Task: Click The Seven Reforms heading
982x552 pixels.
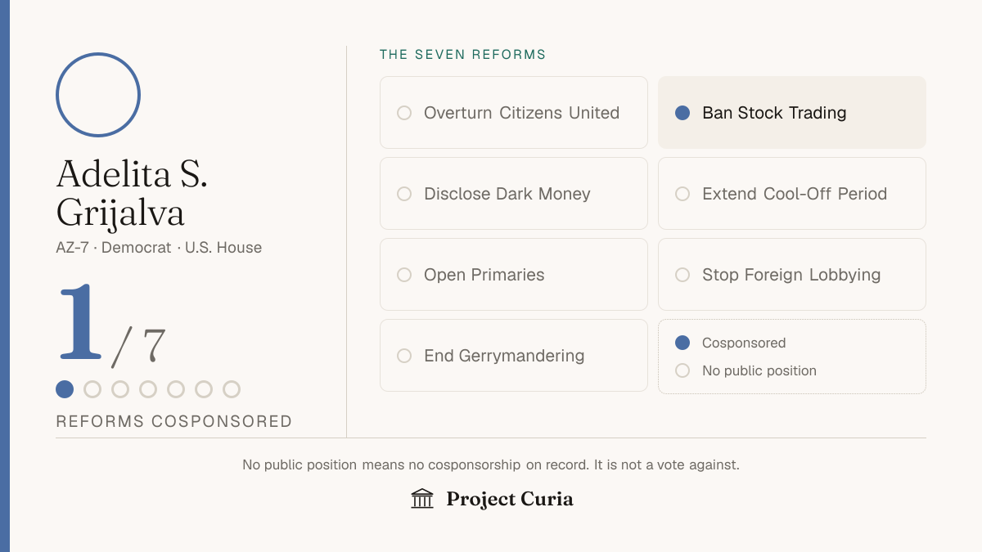Action: point(462,55)
